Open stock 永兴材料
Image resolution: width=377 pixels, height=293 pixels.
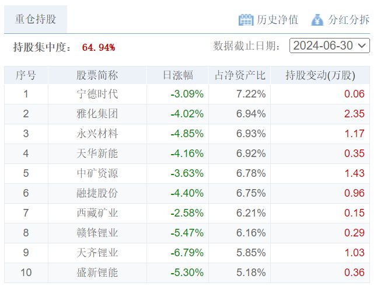pyautogui.click(x=97, y=134)
